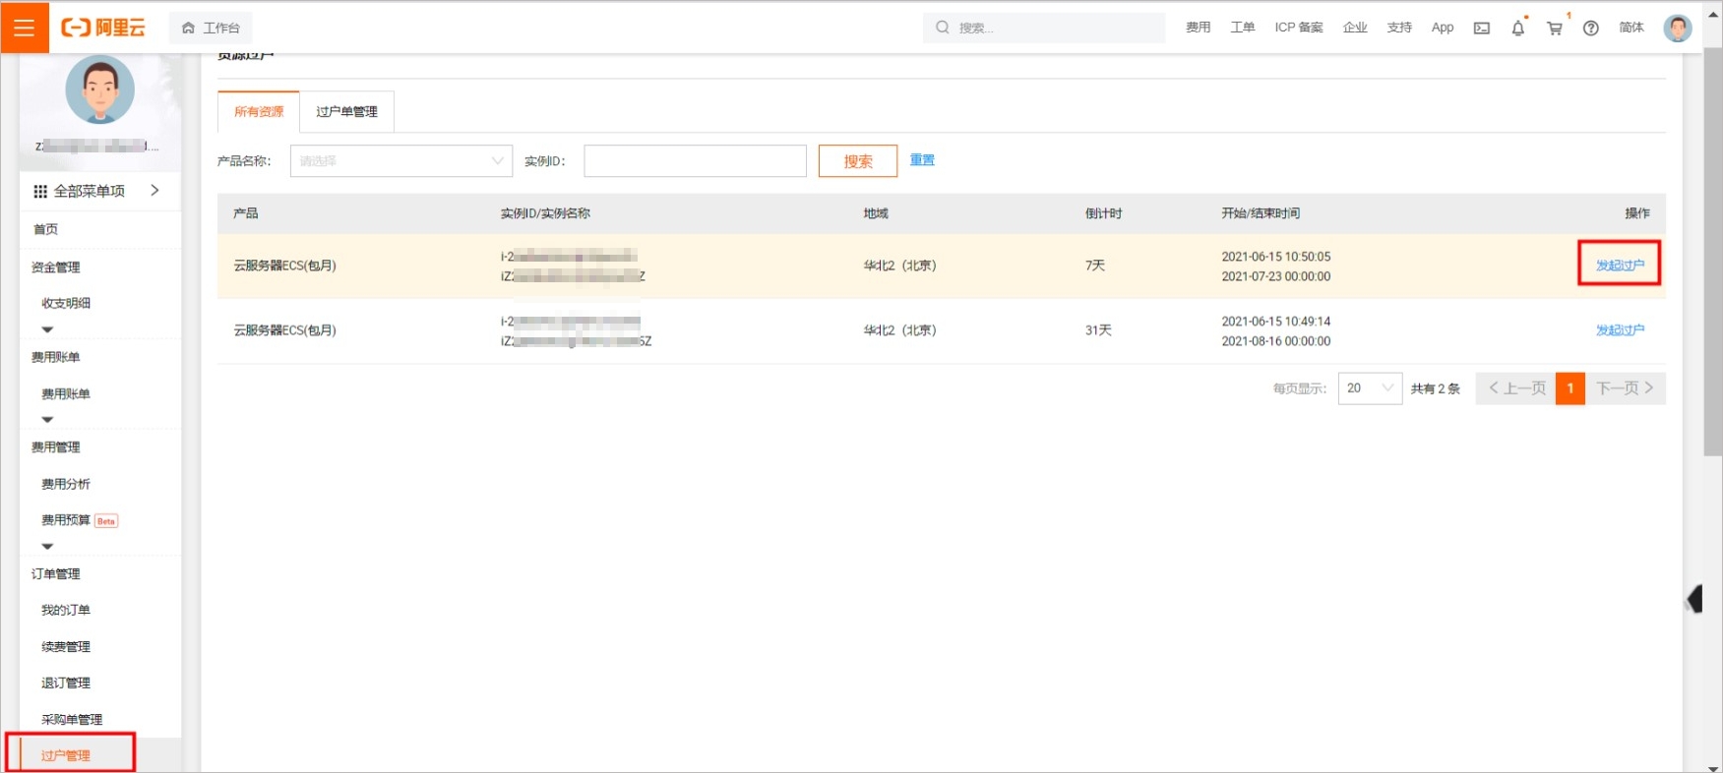Click the 实例ID input field
The image size is (1723, 773).
pyautogui.click(x=695, y=161)
